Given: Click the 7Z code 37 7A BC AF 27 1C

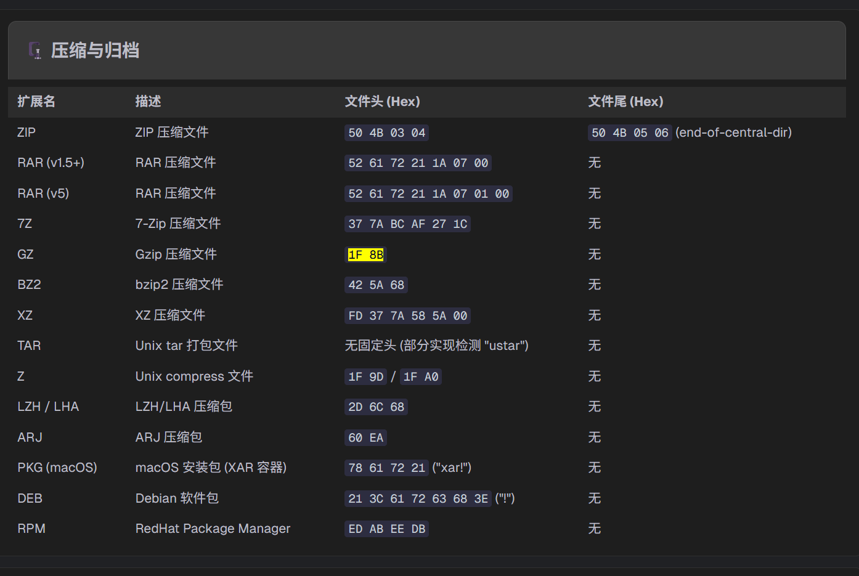Looking at the screenshot, I should pyautogui.click(x=407, y=224).
